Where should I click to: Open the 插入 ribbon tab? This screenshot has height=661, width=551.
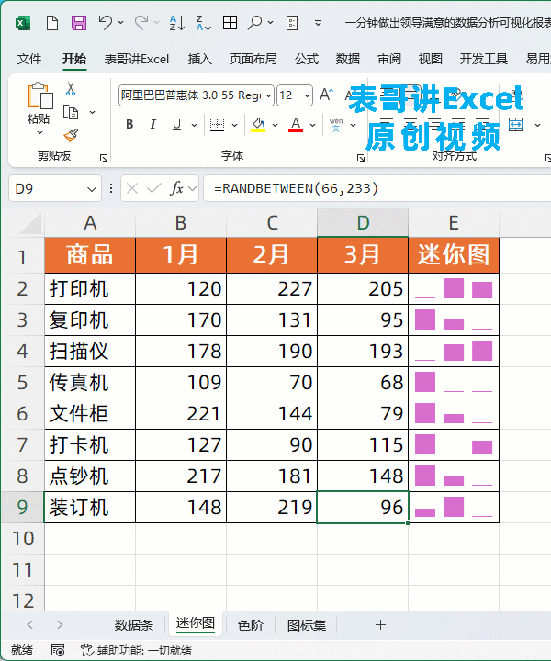[199, 59]
